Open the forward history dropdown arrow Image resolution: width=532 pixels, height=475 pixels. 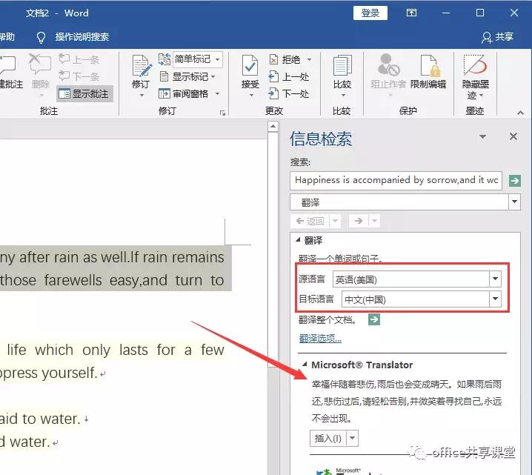(x=375, y=222)
